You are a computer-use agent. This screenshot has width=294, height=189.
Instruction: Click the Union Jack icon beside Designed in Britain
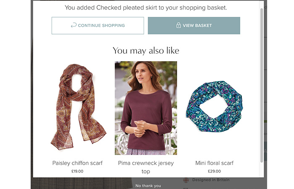point(186,180)
